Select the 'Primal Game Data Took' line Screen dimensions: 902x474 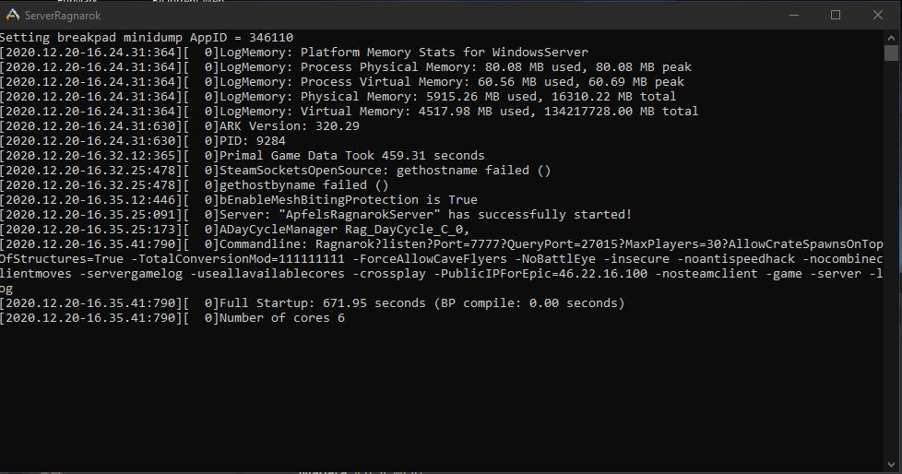click(x=243, y=156)
